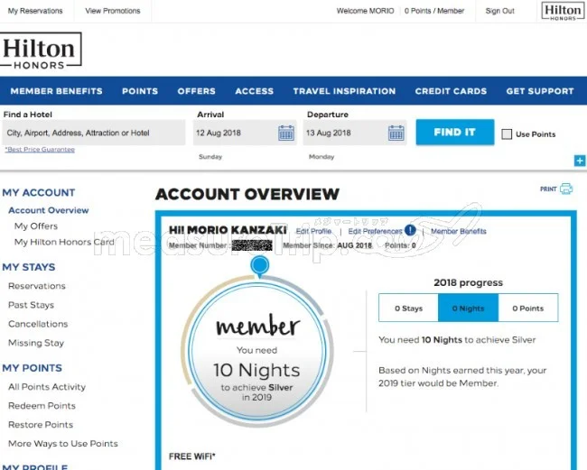
Task: Open All Points Activity in sidebar
Action: pos(47,387)
